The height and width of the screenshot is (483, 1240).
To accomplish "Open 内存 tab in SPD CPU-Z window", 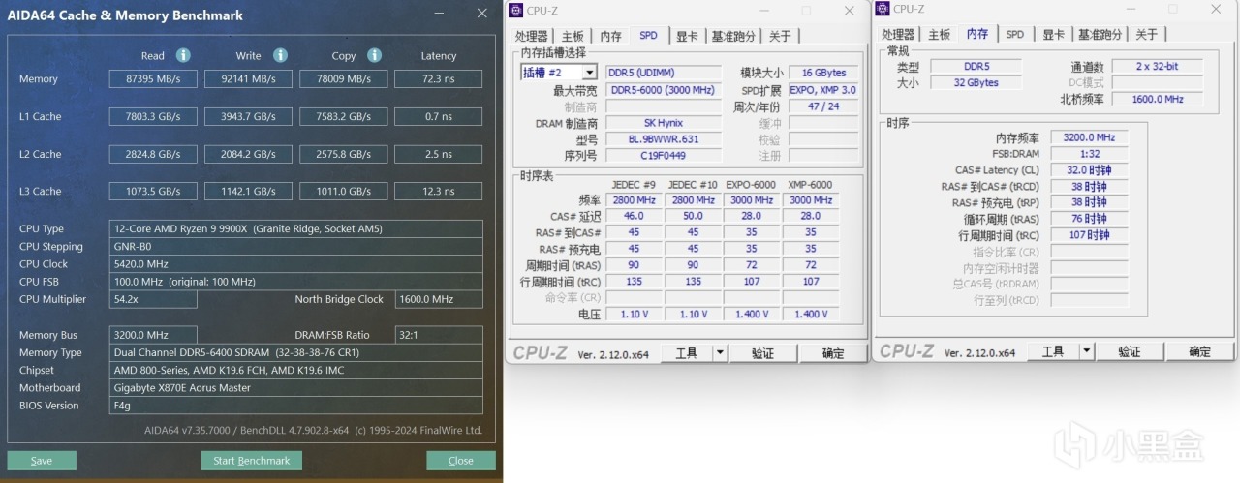I will point(611,37).
